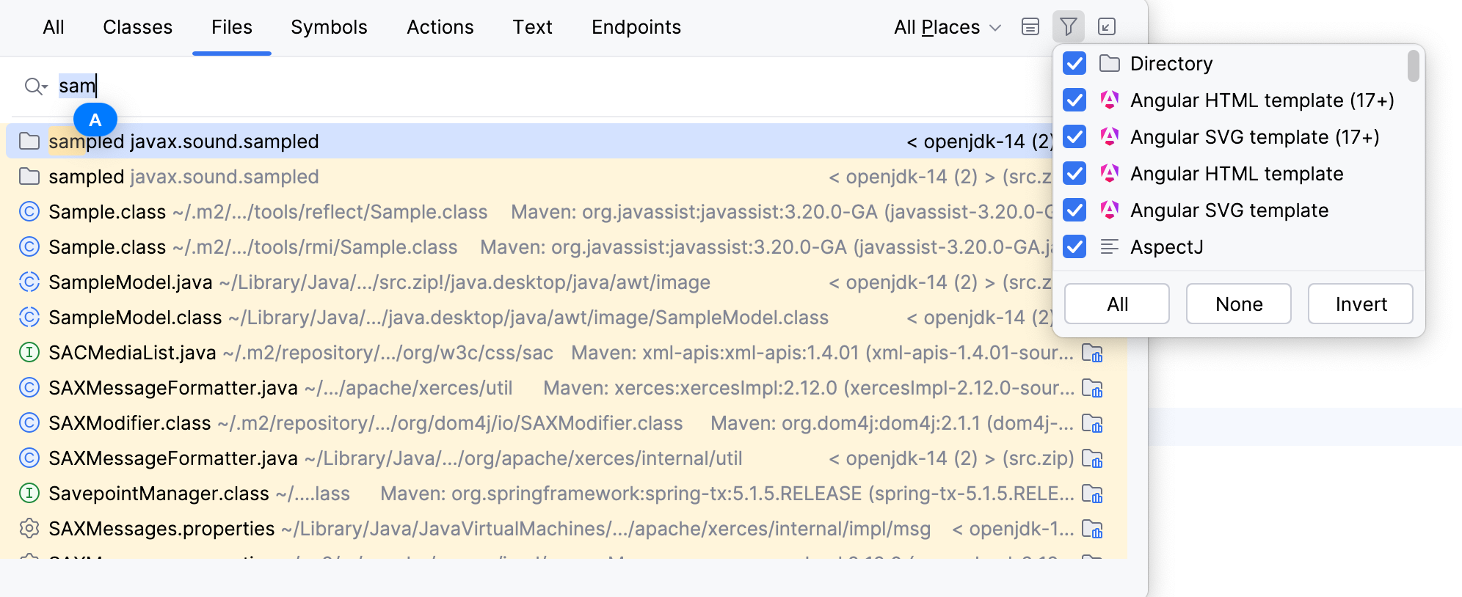This screenshot has width=1462, height=597.
Task: Click the filter funnel icon
Action: (1069, 27)
